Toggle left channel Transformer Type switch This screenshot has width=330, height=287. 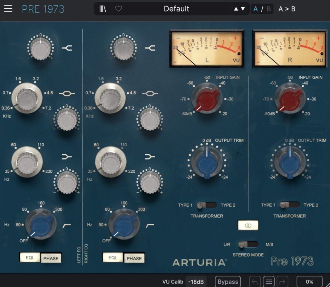[x=206, y=205]
